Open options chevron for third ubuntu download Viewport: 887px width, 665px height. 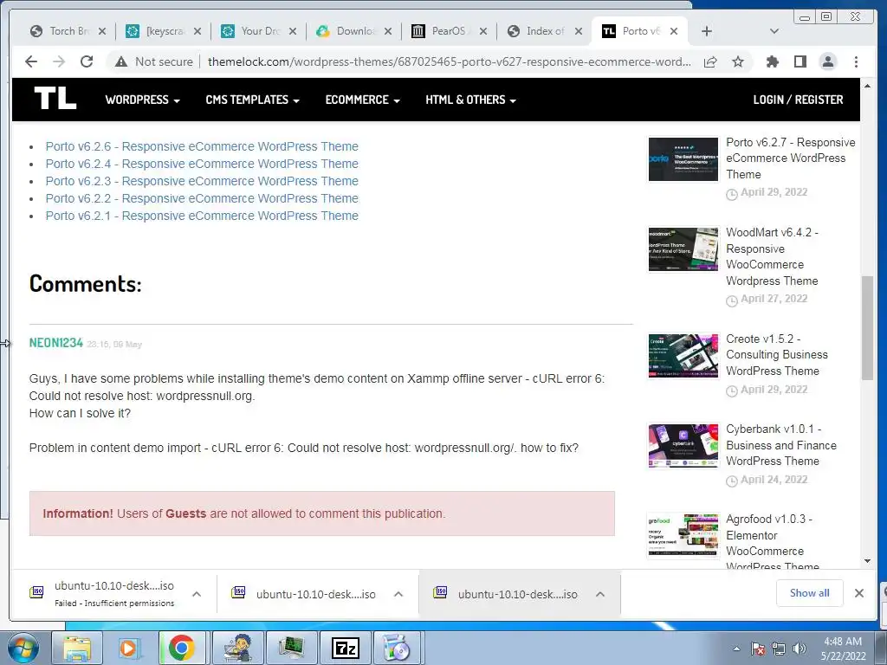coord(600,594)
